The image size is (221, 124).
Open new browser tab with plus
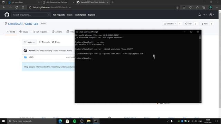113,2
